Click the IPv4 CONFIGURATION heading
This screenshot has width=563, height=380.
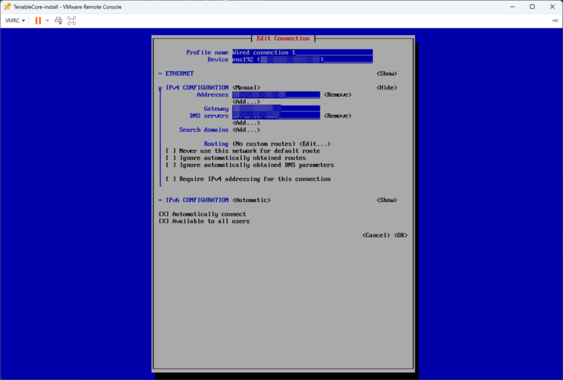[197, 88]
